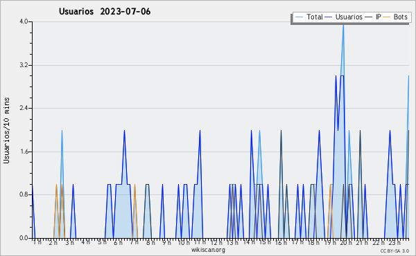Image resolution: width=416 pixels, height=256 pixels.
Task: Click the y-axis label 'Usuarios/10 mins'
Action: click(6, 131)
